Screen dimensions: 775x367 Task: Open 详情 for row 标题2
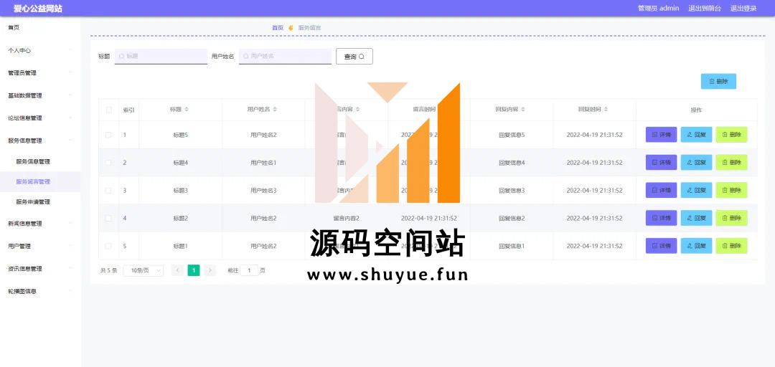661,218
